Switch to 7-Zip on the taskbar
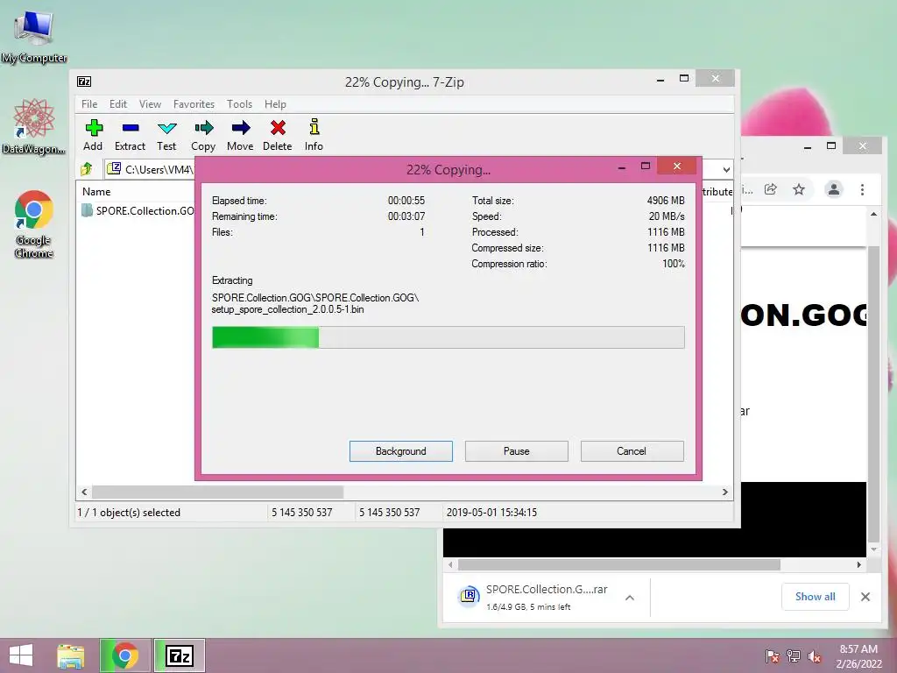The height and width of the screenshot is (673, 897). [179, 655]
